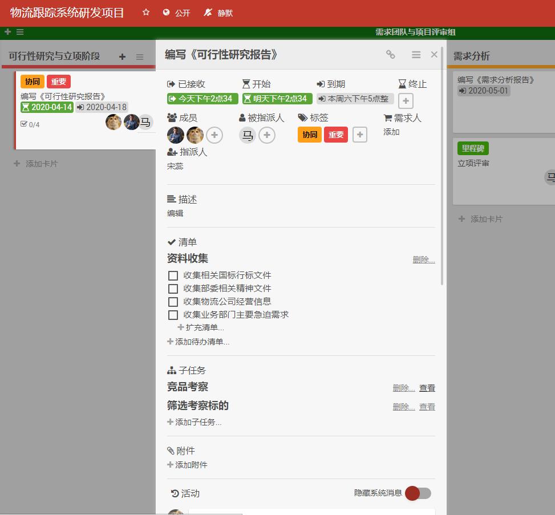Click the board title 物流跟踪系统研发项目
The height and width of the screenshot is (515, 555).
click(x=67, y=13)
